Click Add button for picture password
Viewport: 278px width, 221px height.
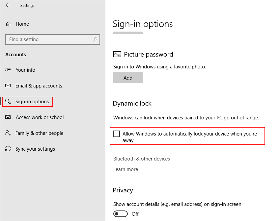coord(128,78)
